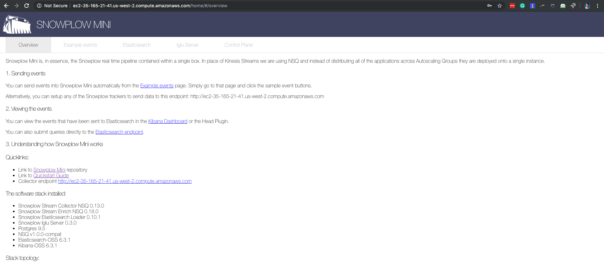This screenshot has height=270, width=604.
Task: Follow the Example events link in text
Action: 157,85
